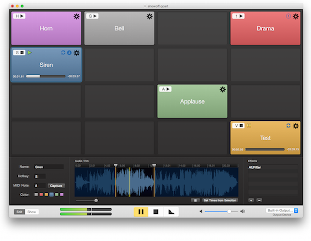
Task: Click the green play indicator on Siren
Action: tap(29, 53)
